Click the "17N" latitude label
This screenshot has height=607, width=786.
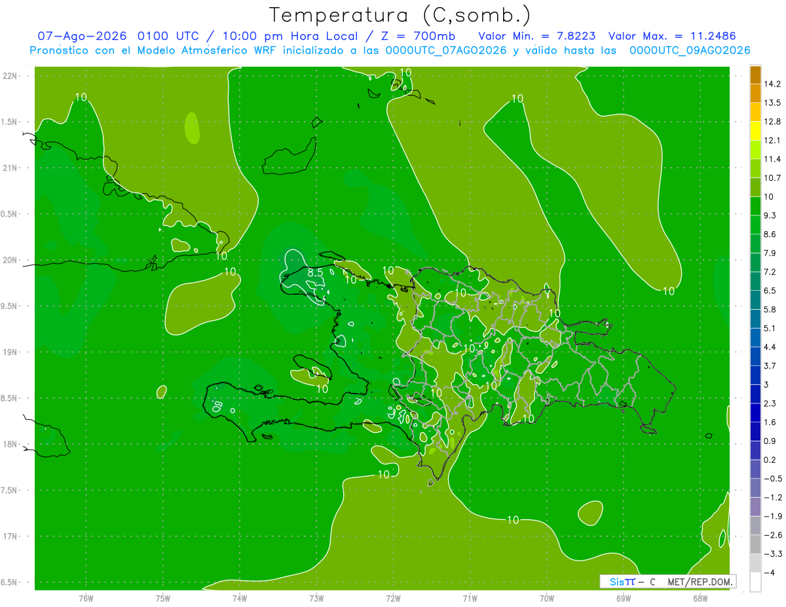coord(10,536)
